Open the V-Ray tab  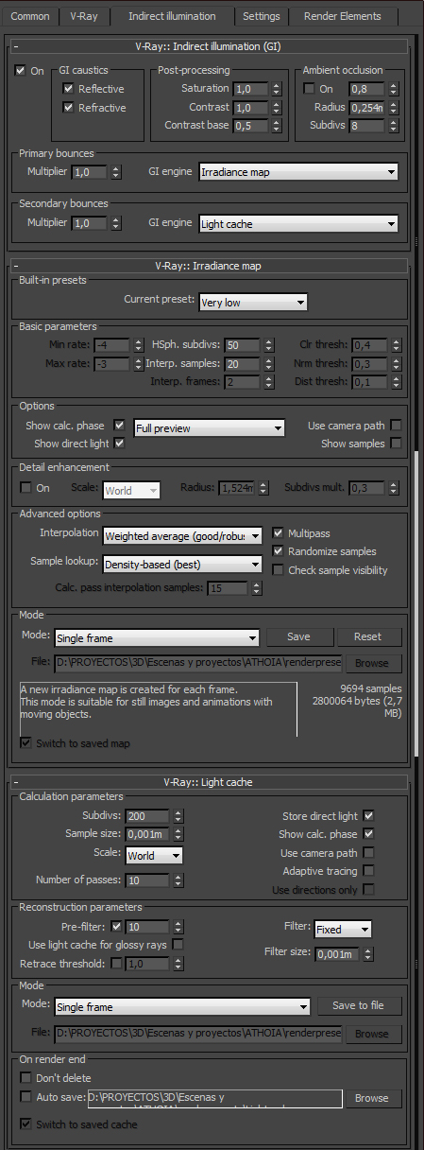(84, 16)
